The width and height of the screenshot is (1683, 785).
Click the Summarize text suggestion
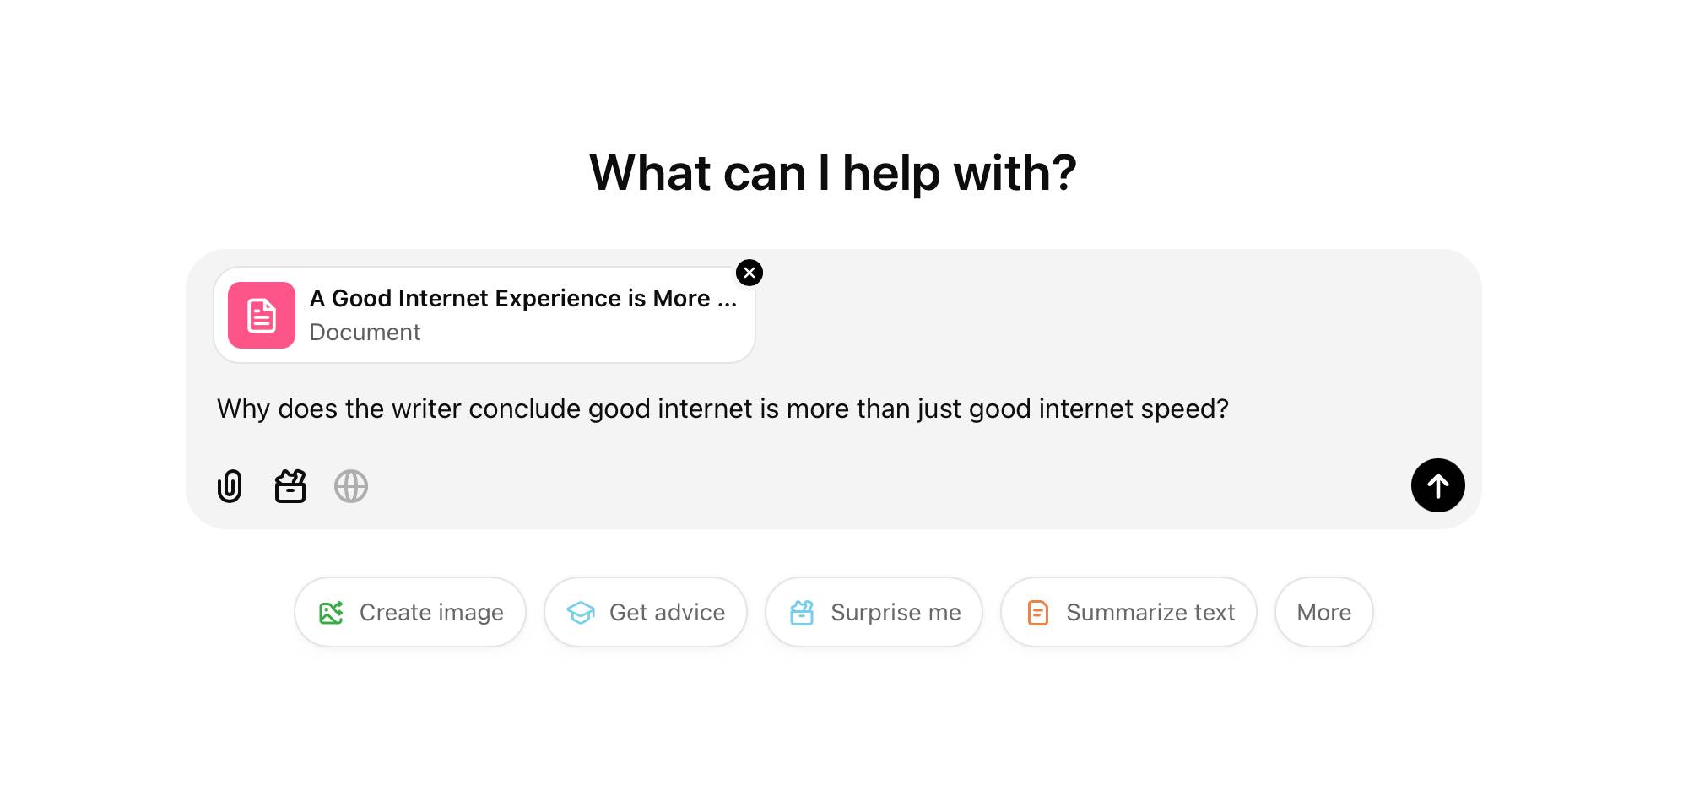tap(1128, 612)
